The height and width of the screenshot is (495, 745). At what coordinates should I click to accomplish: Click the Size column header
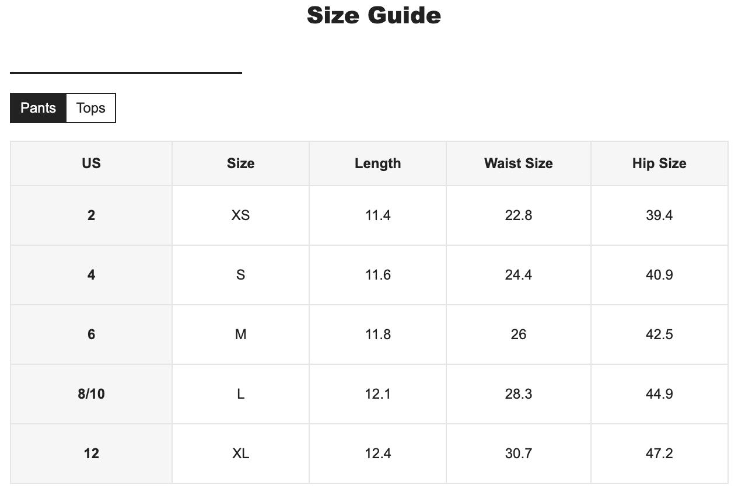pos(240,163)
